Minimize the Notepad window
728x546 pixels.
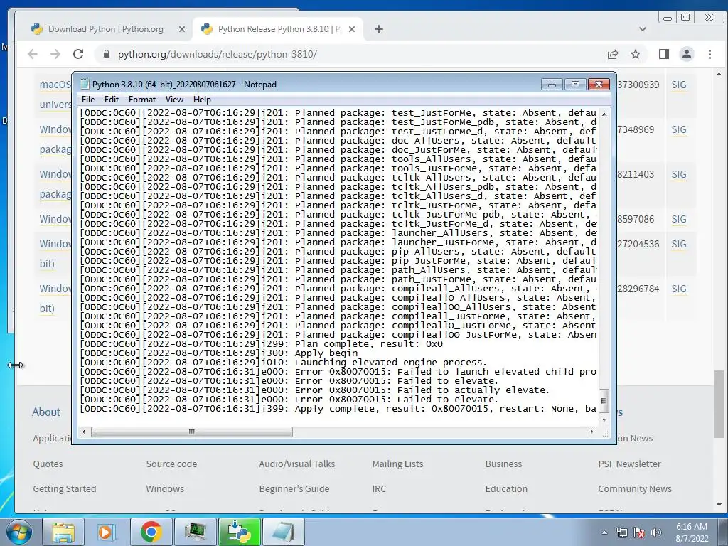552,84
